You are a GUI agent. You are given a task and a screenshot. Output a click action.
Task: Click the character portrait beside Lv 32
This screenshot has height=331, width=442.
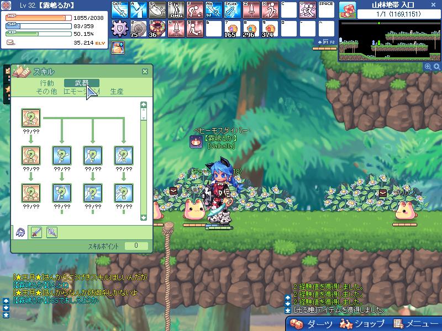click(6, 5)
